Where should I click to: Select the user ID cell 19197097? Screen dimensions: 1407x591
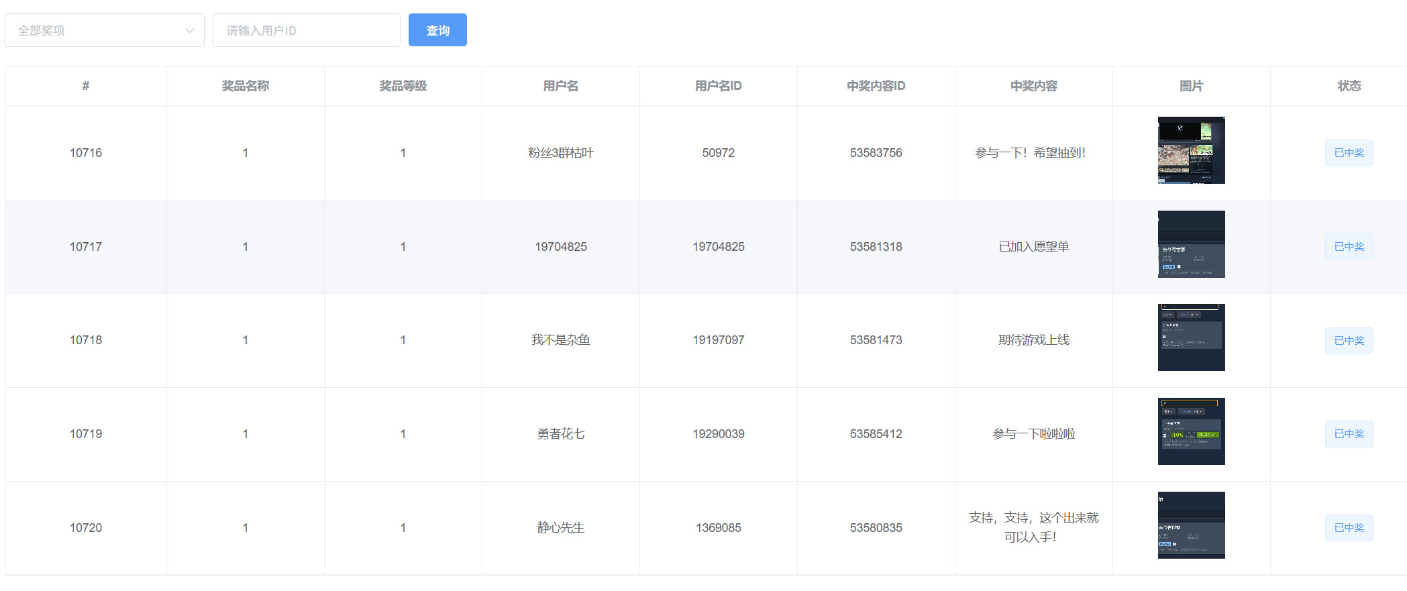click(x=718, y=340)
